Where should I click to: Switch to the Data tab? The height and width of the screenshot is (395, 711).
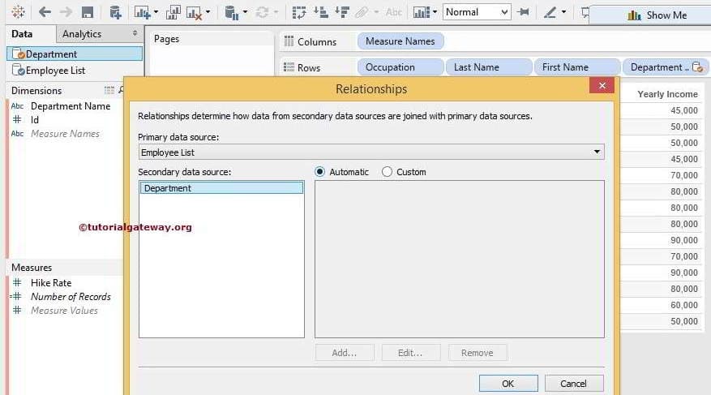click(22, 34)
